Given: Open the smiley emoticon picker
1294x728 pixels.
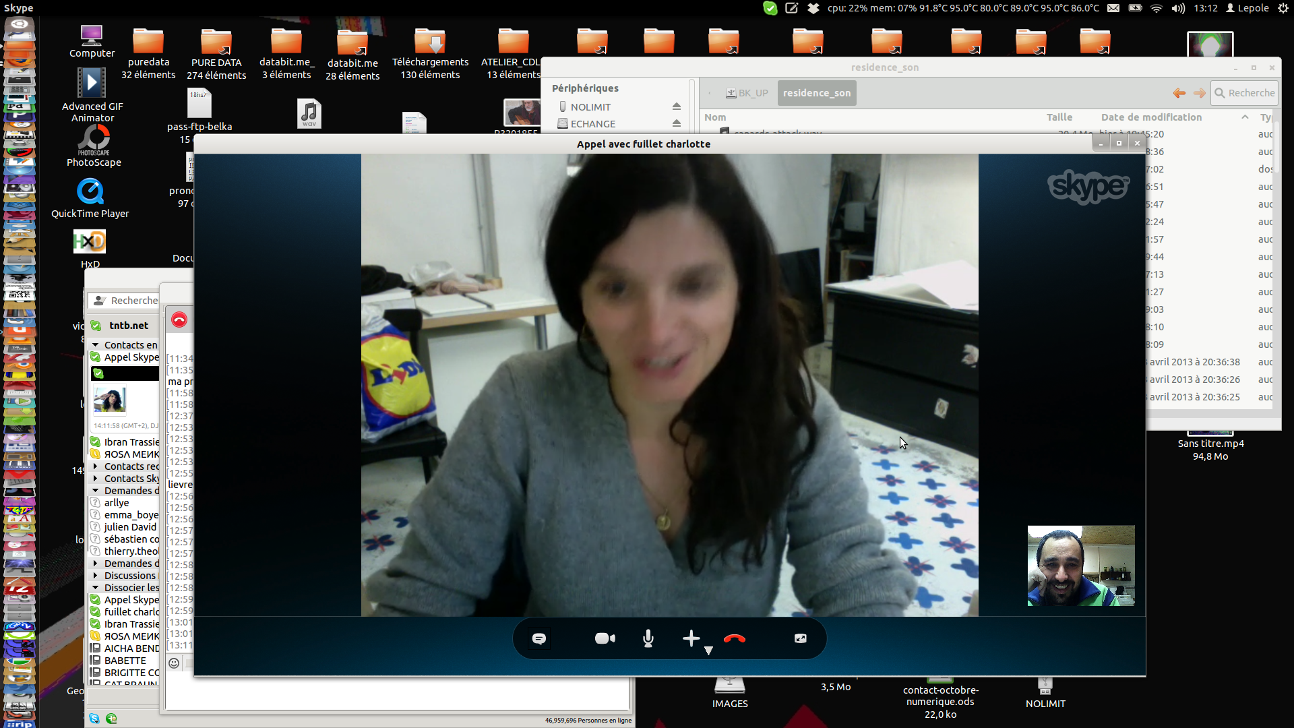Looking at the screenshot, I should 174,663.
